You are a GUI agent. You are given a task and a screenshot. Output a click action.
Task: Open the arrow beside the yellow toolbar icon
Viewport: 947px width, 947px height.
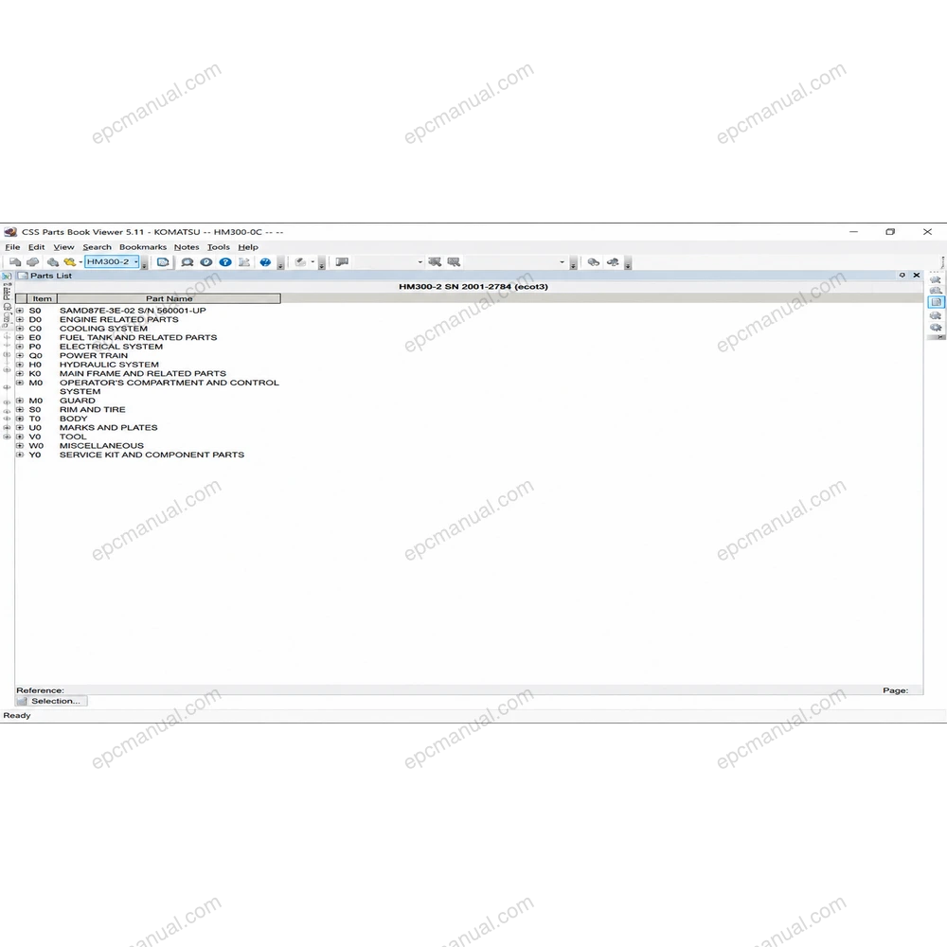tap(80, 262)
